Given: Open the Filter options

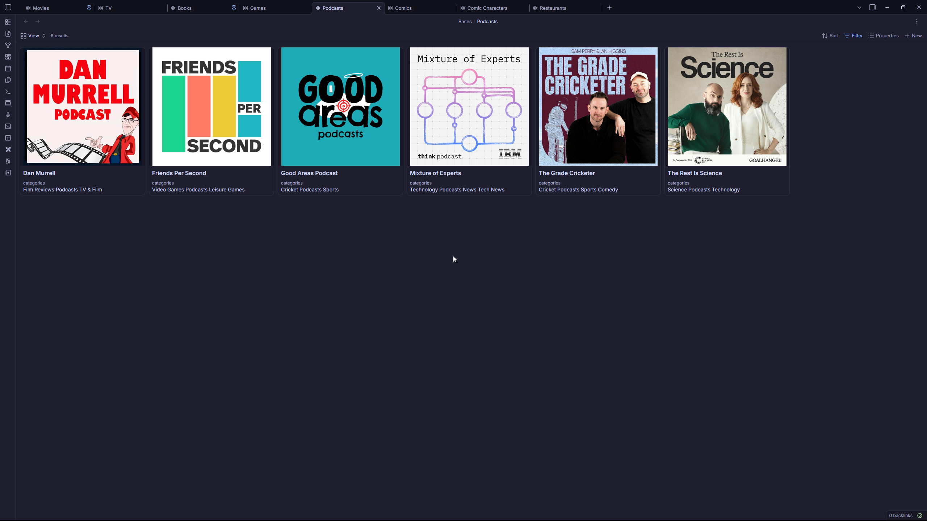Looking at the screenshot, I should 853,35.
